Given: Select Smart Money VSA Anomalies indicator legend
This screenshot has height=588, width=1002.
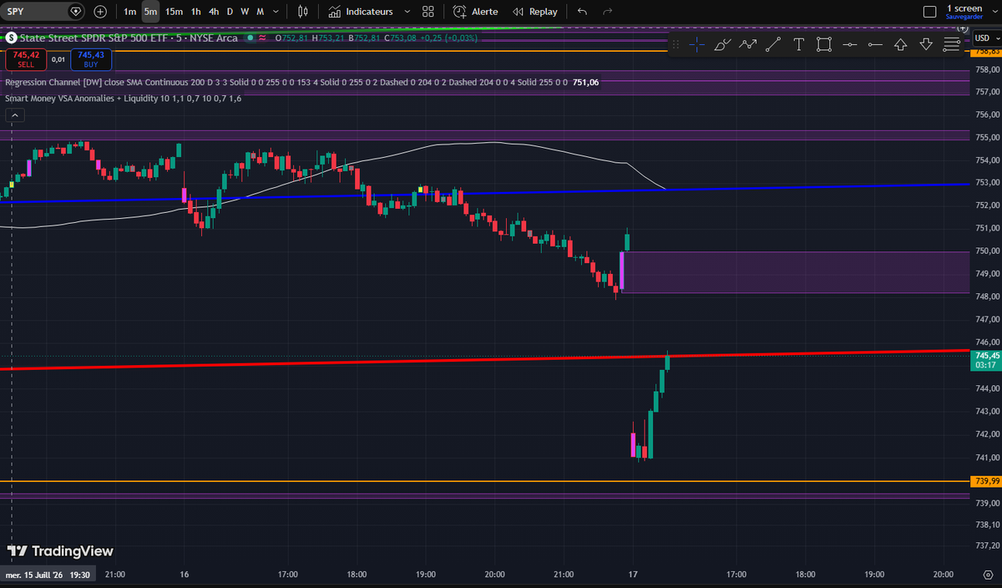Looking at the screenshot, I should [x=124, y=99].
